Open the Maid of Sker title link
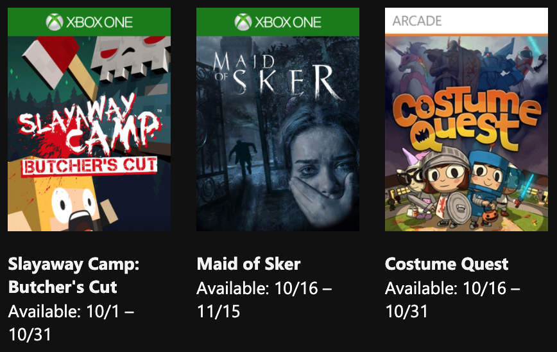 [x=248, y=264]
